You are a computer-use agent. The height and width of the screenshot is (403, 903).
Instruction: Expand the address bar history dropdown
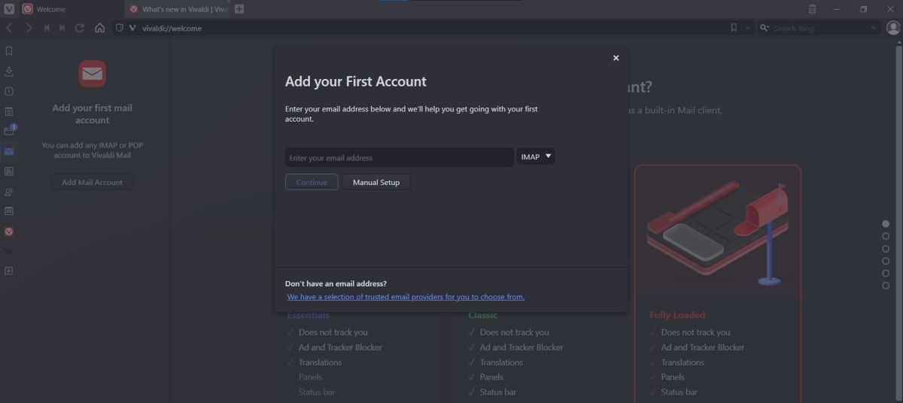[747, 28]
